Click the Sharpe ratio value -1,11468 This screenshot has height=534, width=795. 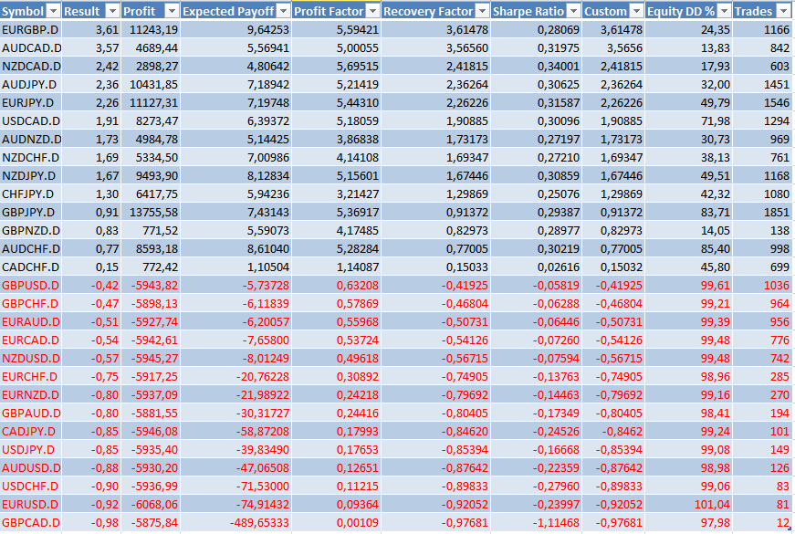[556, 523]
